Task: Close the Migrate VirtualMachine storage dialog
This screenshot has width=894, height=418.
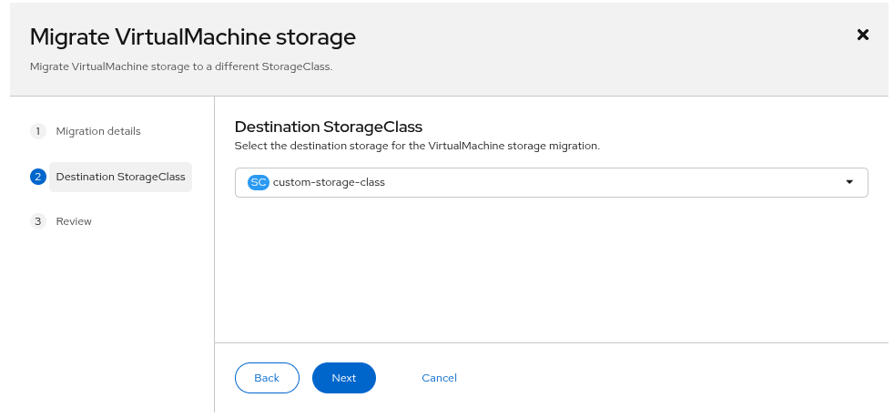Action: (863, 35)
